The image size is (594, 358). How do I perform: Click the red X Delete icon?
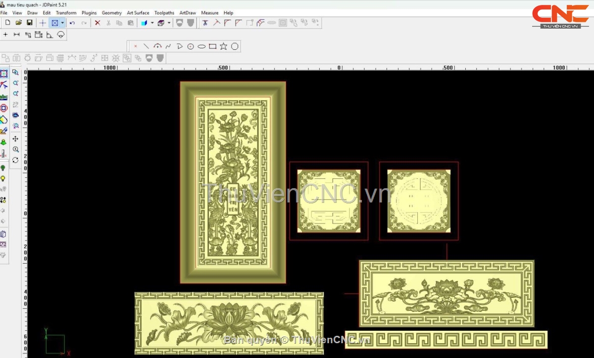coord(98,23)
